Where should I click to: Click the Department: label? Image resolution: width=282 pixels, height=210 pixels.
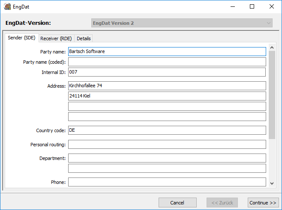tap(53, 158)
